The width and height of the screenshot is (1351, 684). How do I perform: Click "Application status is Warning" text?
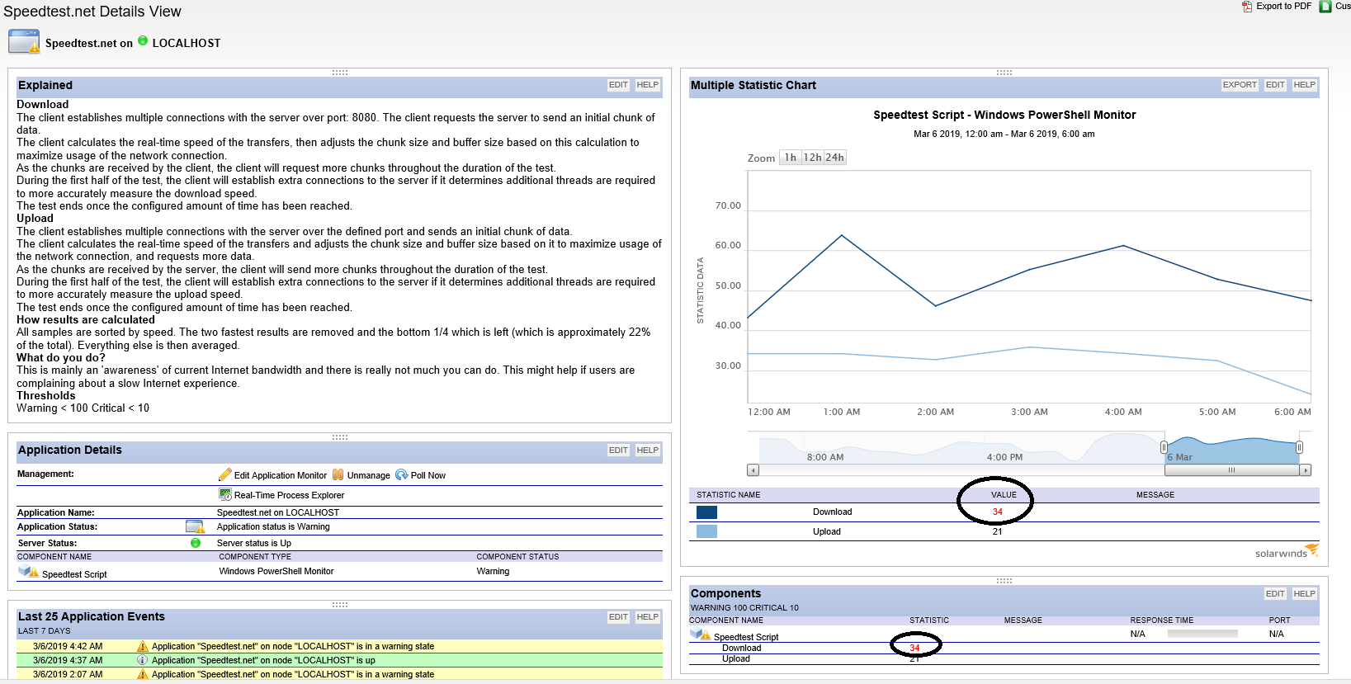273,526
